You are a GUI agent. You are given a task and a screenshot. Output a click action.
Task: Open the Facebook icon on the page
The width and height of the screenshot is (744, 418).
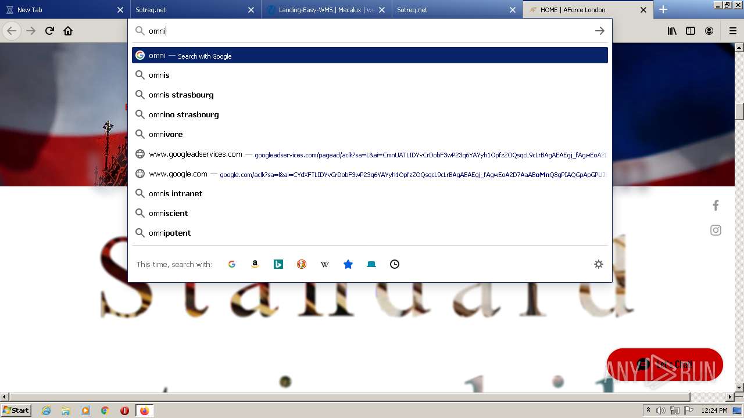pyautogui.click(x=716, y=205)
